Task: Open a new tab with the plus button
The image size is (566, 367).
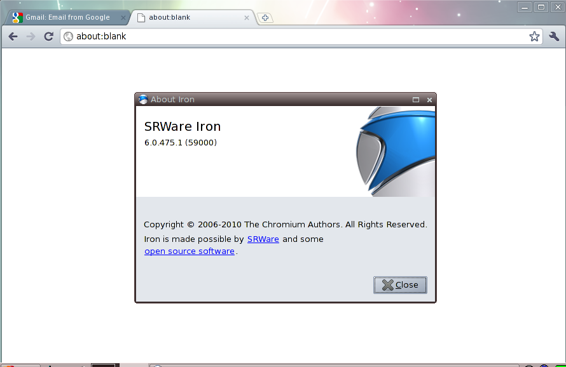Action: pos(265,18)
